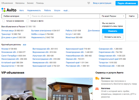Open 'Личные вещи' category
The image size is (139, 100).
(7, 31)
